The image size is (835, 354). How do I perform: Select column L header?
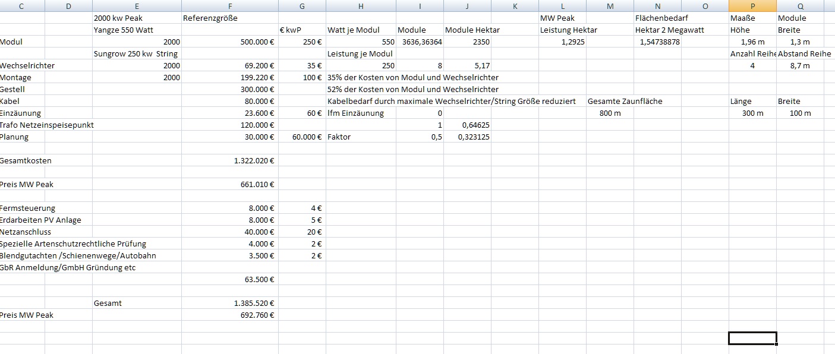(x=562, y=6)
